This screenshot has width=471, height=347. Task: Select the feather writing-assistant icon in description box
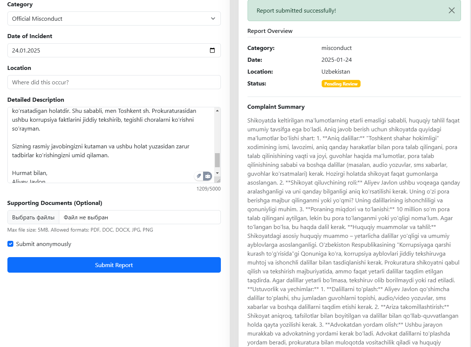point(199,176)
